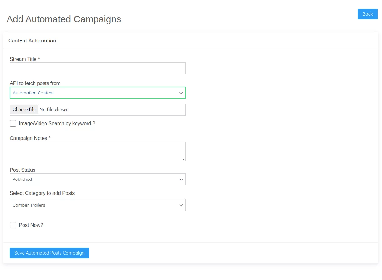The image size is (382, 280).
Task: Click the Back button
Action: 367,14
